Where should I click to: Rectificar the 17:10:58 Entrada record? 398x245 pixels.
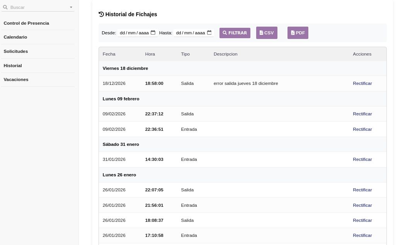click(x=362, y=235)
